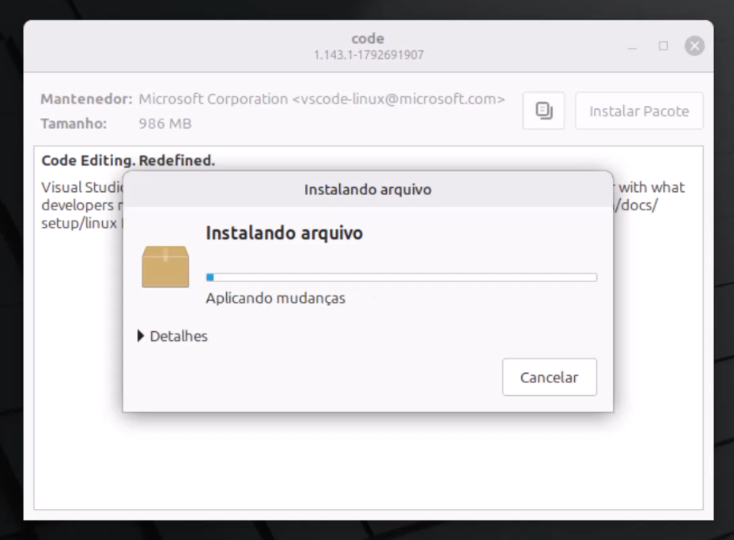Click the Code Editing. Redefined. heading
Image resolution: width=734 pixels, height=540 pixels.
[x=128, y=160]
